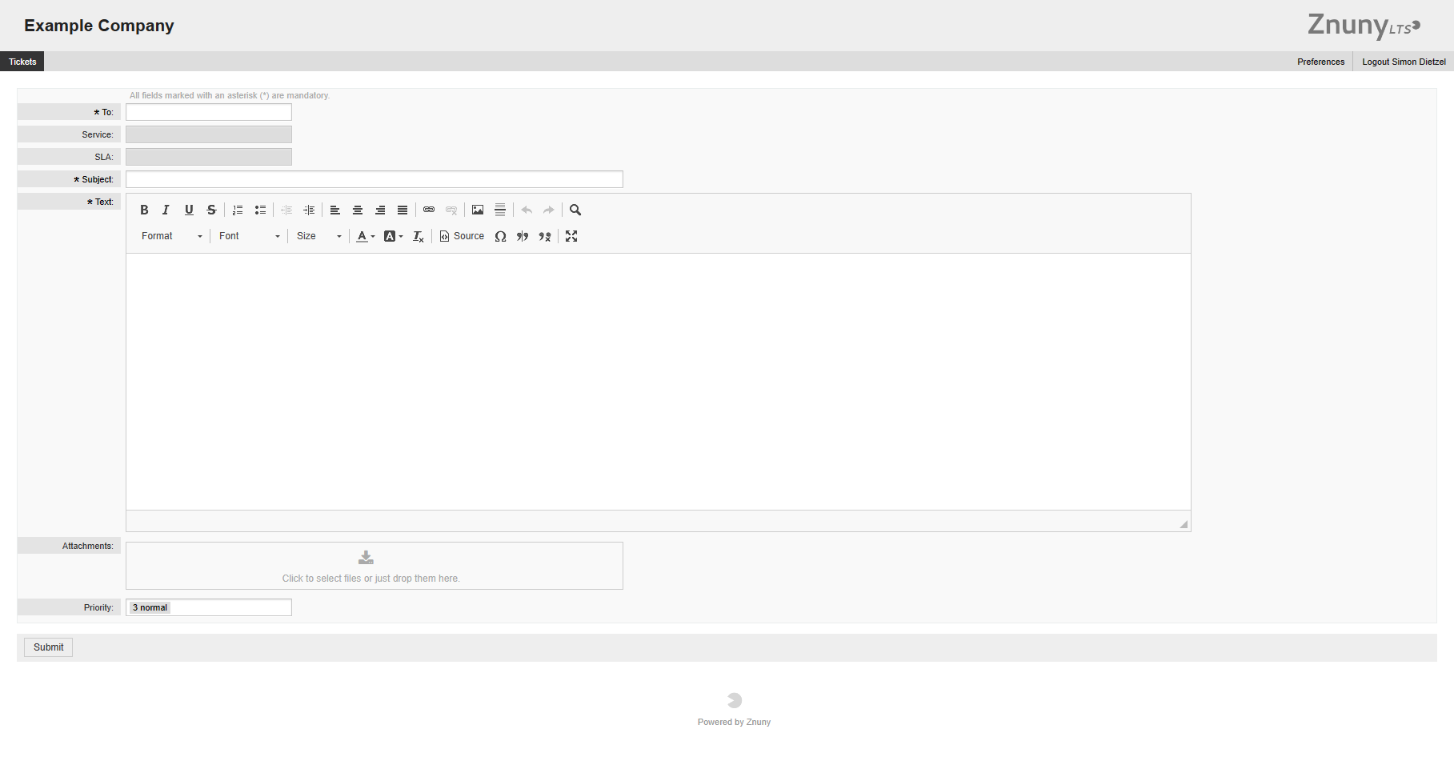Insert an image into the text editor

click(478, 210)
